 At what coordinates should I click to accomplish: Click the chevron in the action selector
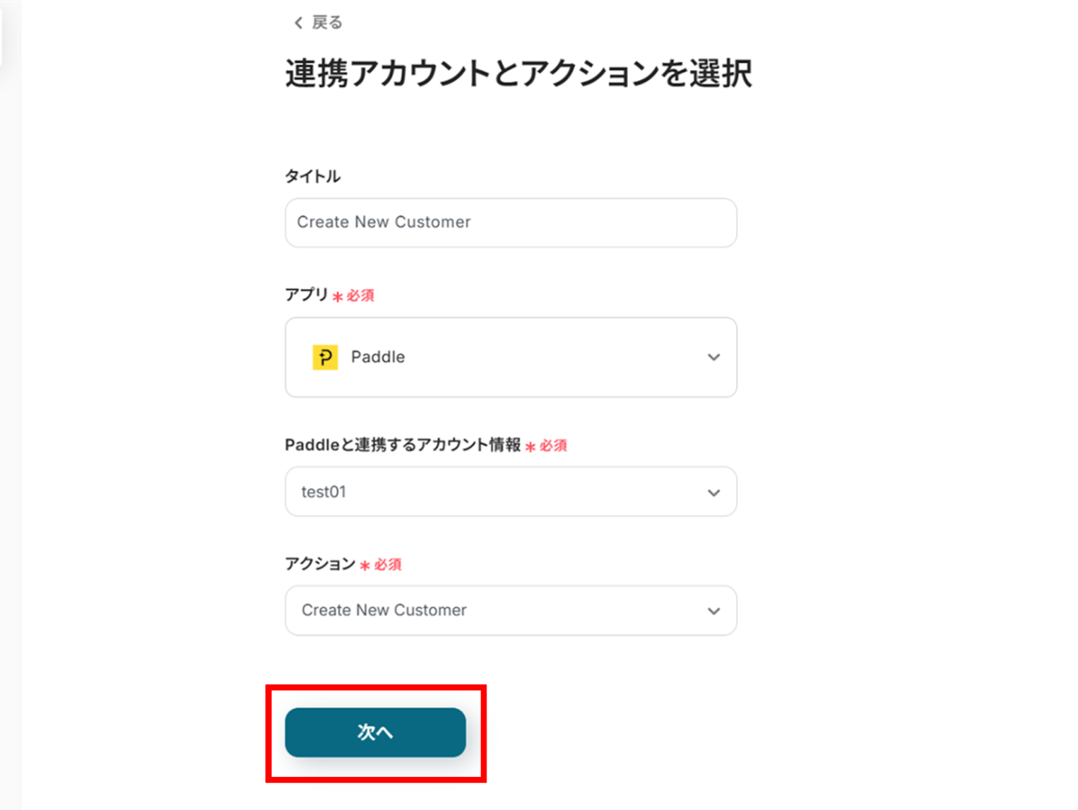714,611
